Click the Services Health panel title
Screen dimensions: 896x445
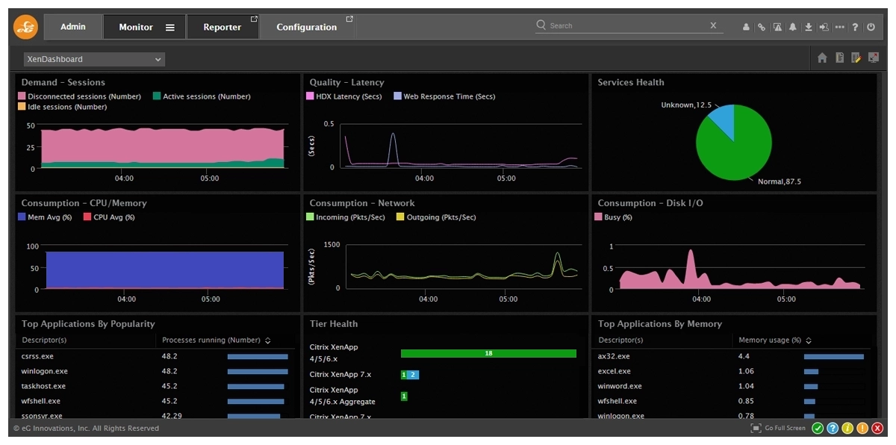click(x=631, y=82)
